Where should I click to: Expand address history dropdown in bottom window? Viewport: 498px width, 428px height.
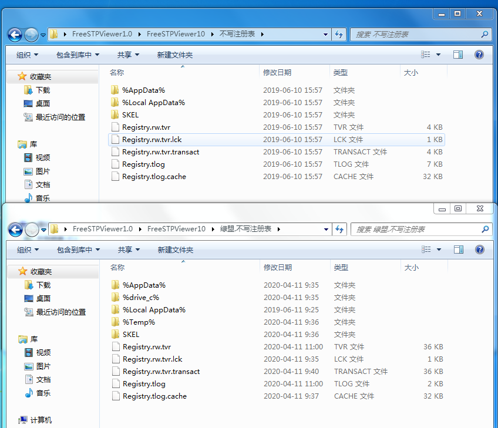[x=326, y=229]
